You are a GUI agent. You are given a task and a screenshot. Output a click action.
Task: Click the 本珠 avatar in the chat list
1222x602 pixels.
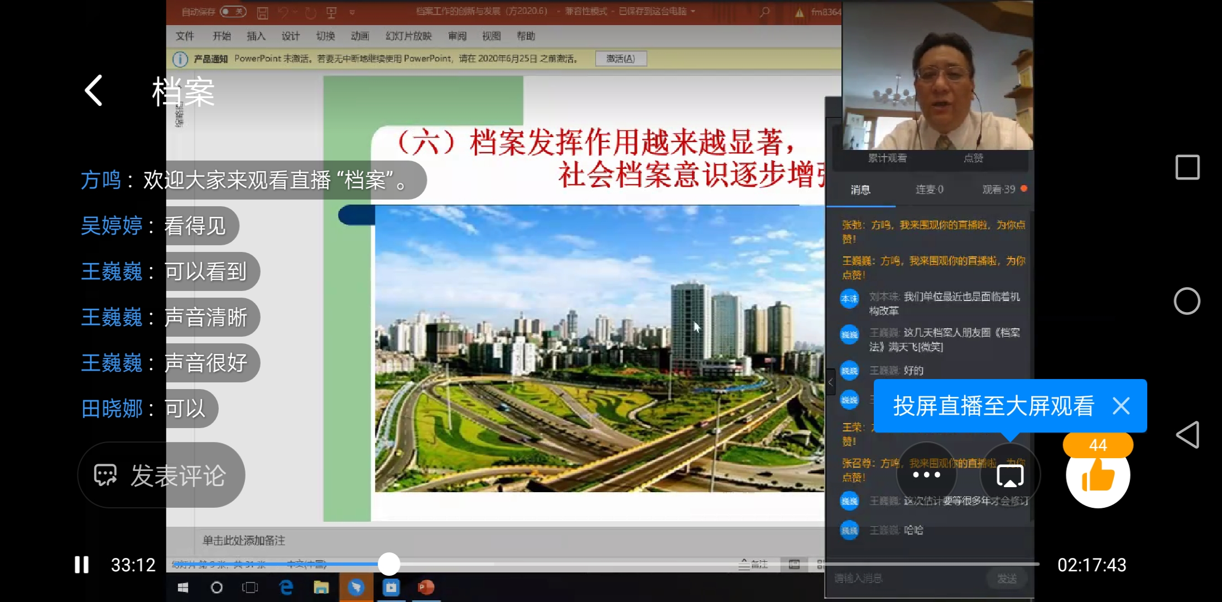coord(849,299)
